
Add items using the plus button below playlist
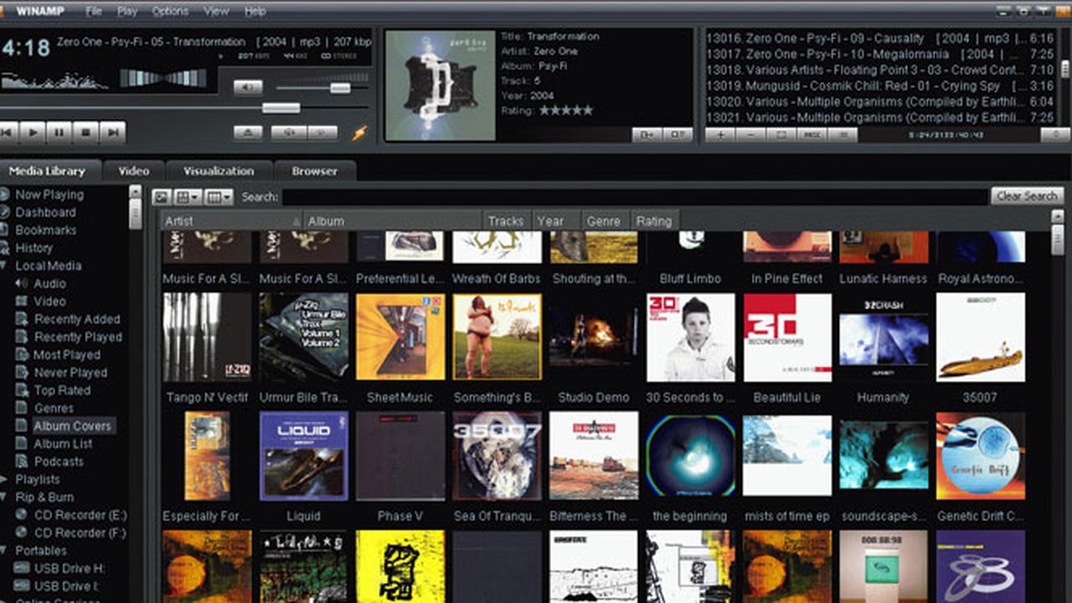[x=720, y=134]
